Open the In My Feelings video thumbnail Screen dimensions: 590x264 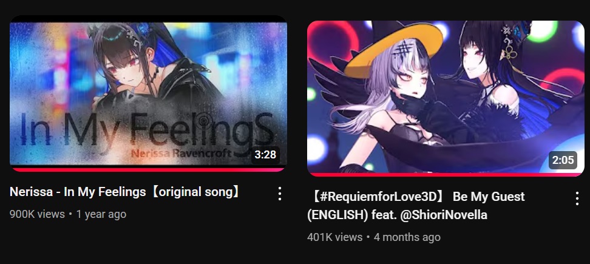[x=148, y=93]
